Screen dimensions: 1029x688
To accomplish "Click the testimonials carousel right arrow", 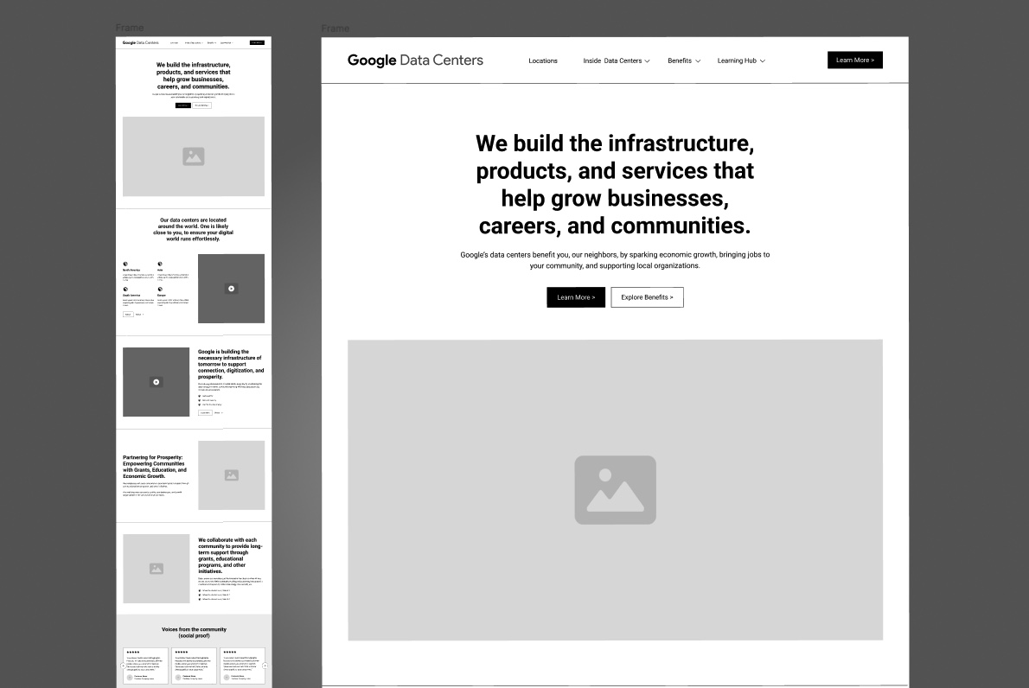I will pyautogui.click(x=265, y=666).
